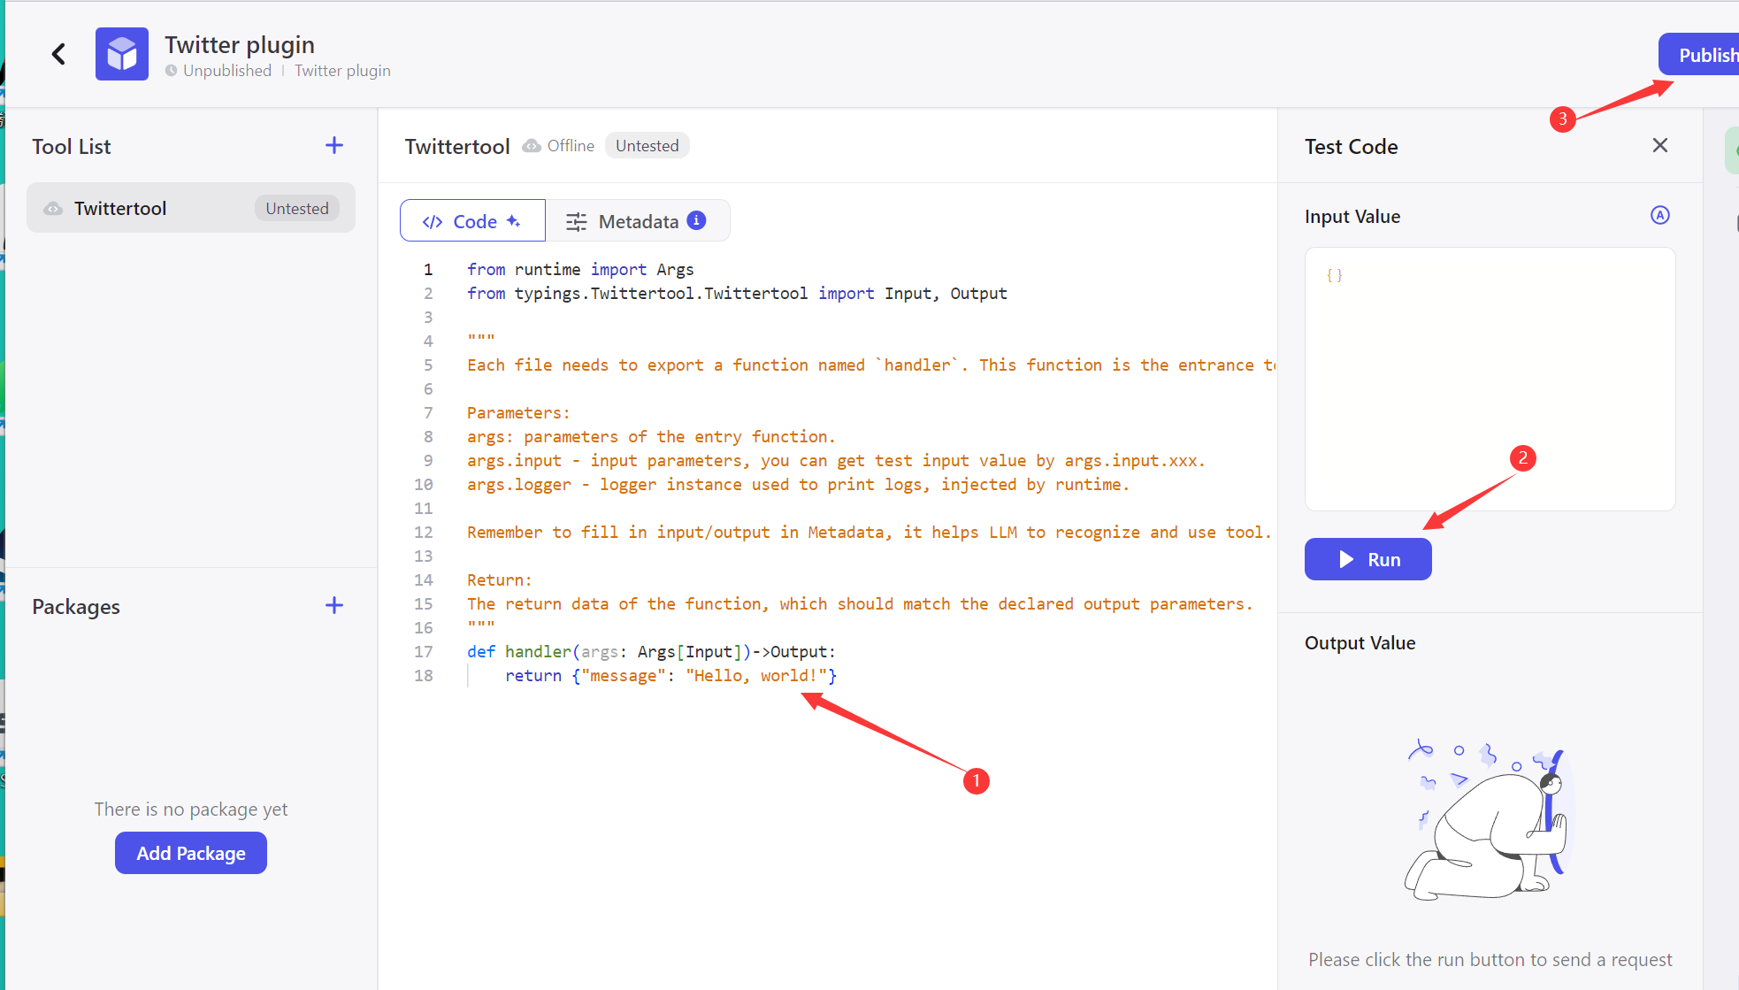The height and width of the screenshot is (990, 1739).
Task: Click the 'Parameters:' comment line
Action: click(x=518, y=413)
